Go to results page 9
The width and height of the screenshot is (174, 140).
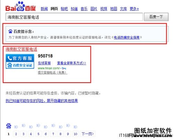[68, 134]
